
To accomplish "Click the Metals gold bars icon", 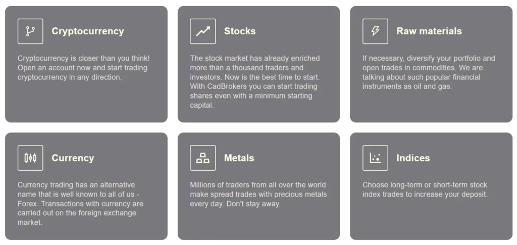I will pos(202,158).
